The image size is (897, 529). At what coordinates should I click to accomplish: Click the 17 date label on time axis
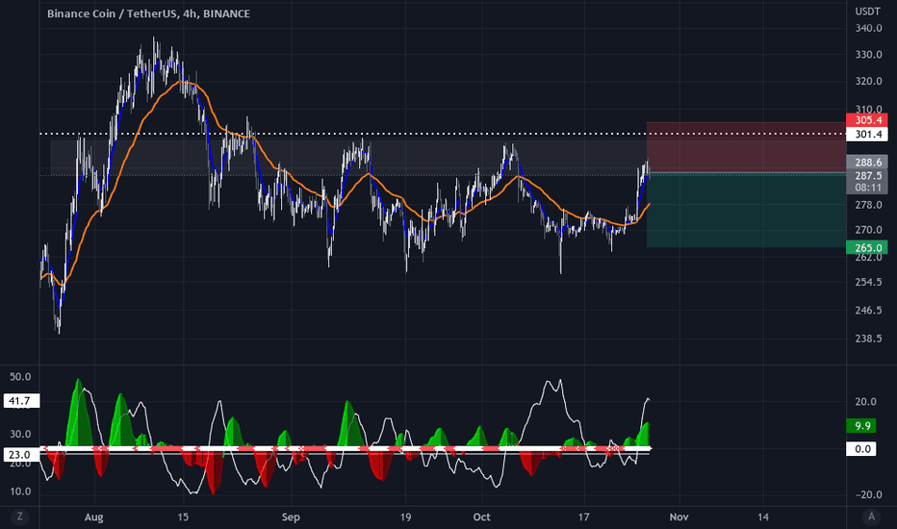coord(583,517)
